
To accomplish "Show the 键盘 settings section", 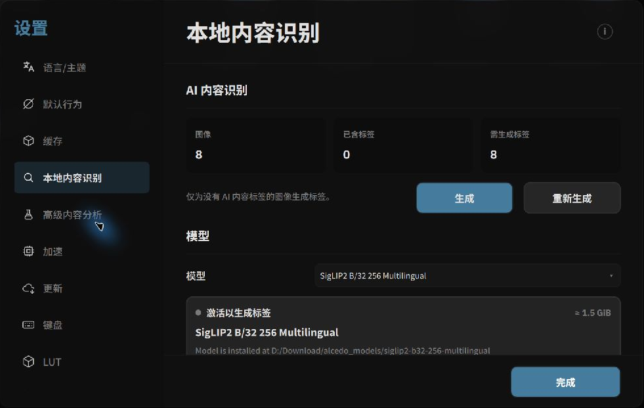I will (82, 325).
